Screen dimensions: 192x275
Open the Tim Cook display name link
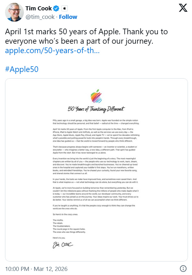point(39,8)
